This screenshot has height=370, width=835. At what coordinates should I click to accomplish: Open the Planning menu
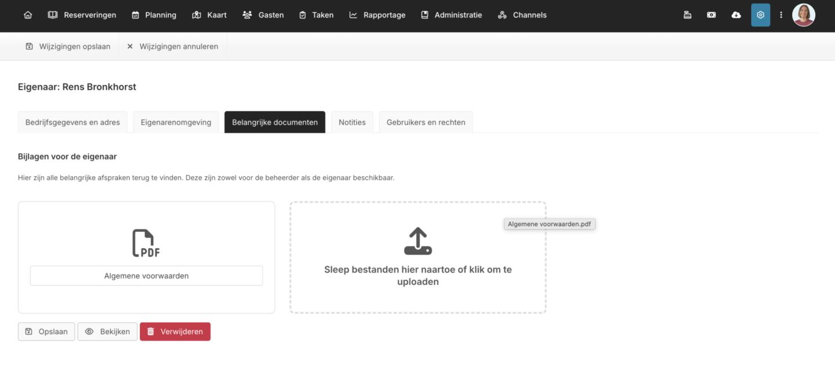[x=154, y=15]
